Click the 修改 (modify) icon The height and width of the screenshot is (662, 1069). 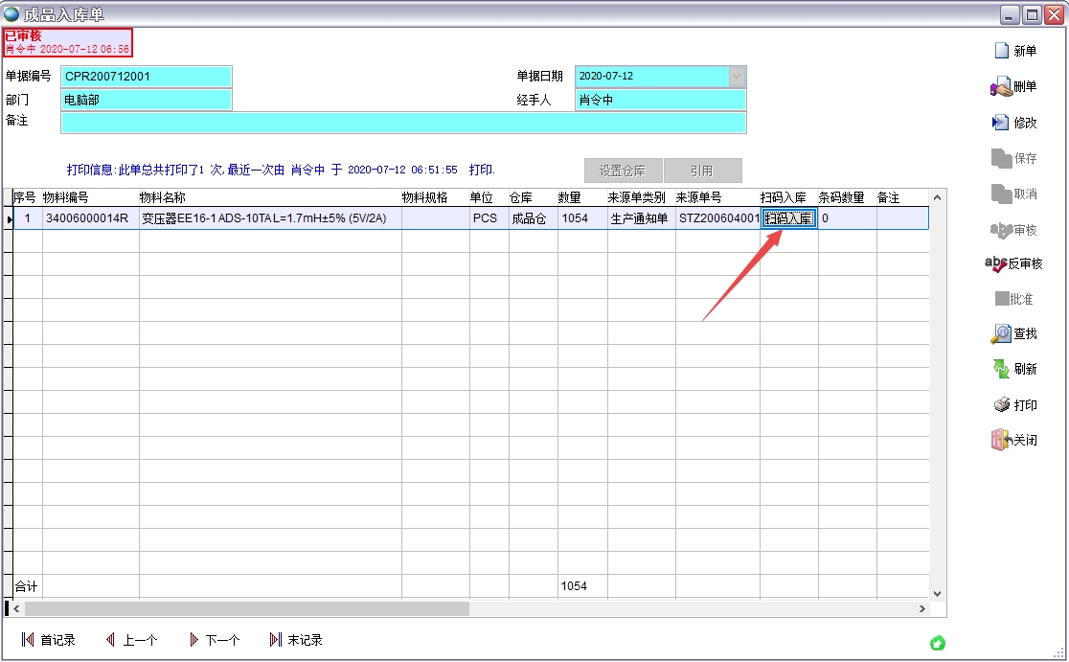pos(1001,123)
